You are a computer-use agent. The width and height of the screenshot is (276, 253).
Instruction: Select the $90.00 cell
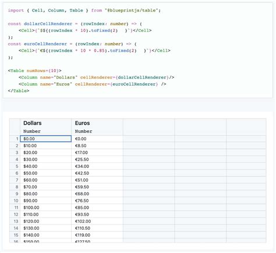tap(45, 201)
